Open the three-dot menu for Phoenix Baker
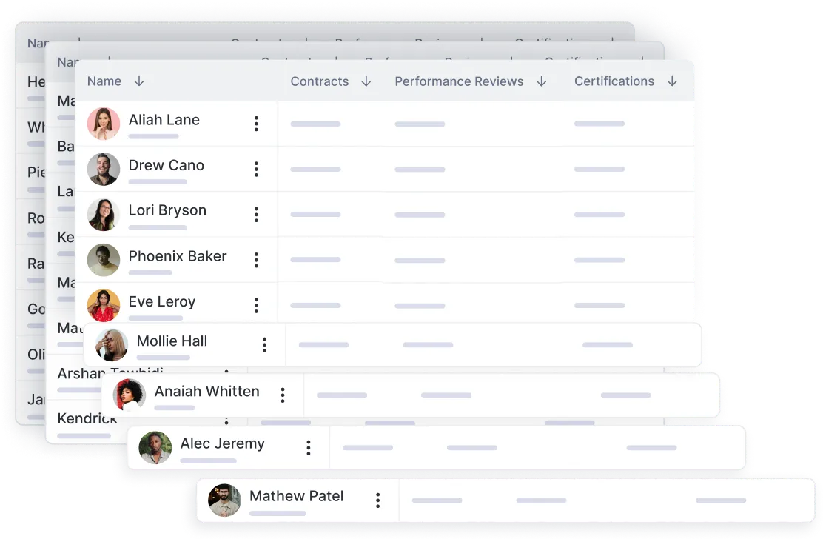823x539 pixels. click(256, 260)
